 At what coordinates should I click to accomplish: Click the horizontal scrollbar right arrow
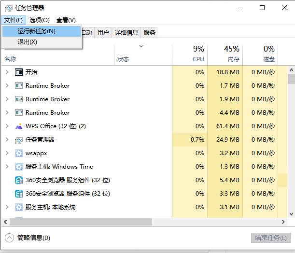(x=283, y=222)
